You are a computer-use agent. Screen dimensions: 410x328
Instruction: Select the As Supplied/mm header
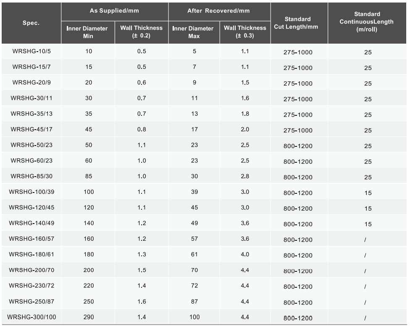115,10
